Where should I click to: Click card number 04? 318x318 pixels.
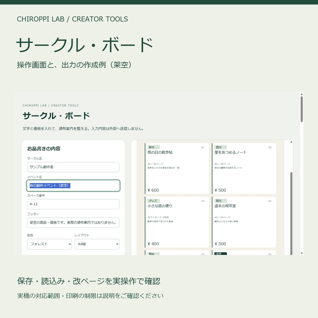click(270, 201)
